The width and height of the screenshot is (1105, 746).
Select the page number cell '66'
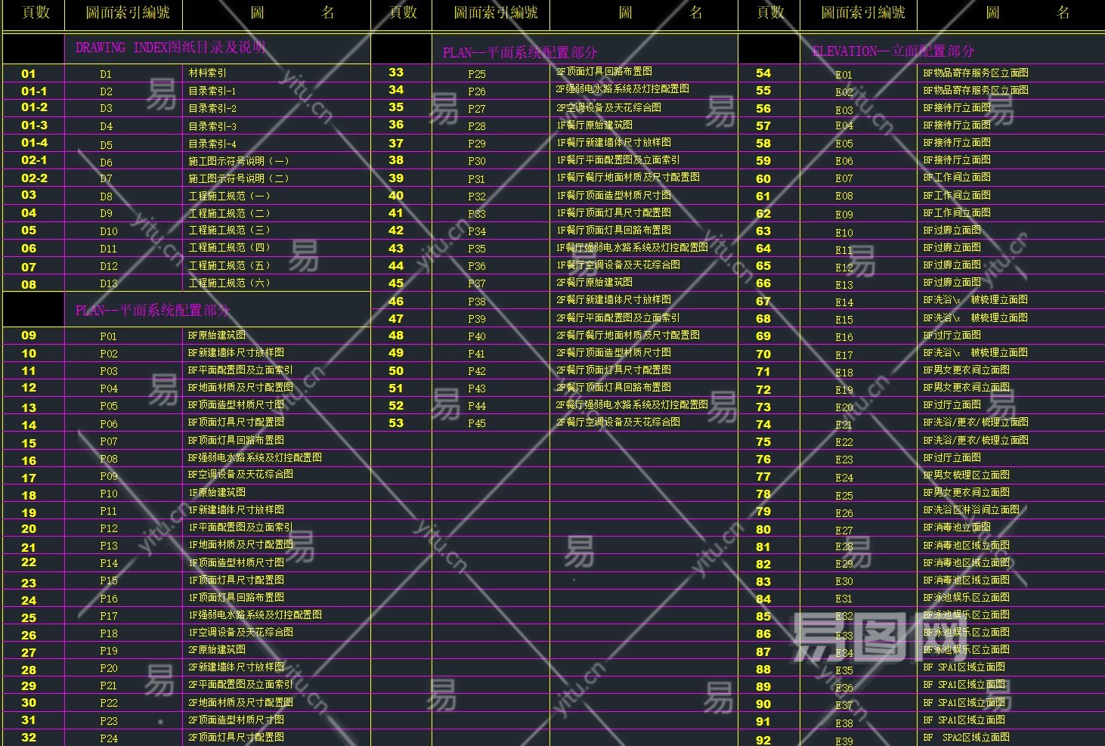763,283
